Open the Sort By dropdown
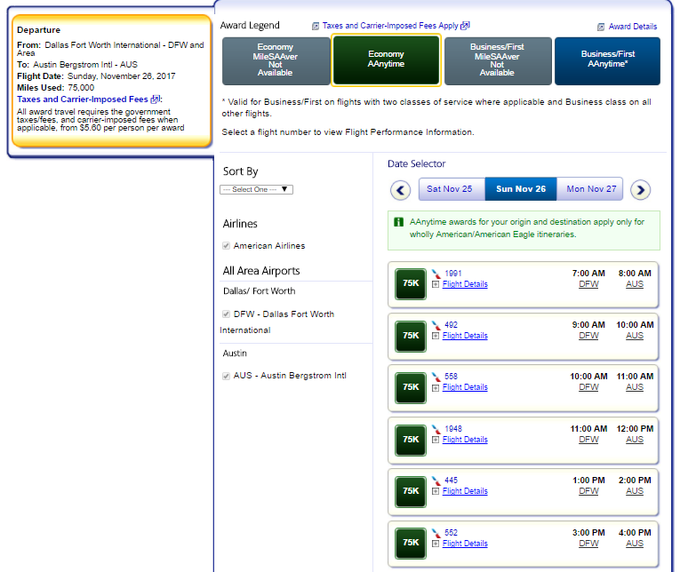Viewport: 680px width, 572px height. click(256, 189)
